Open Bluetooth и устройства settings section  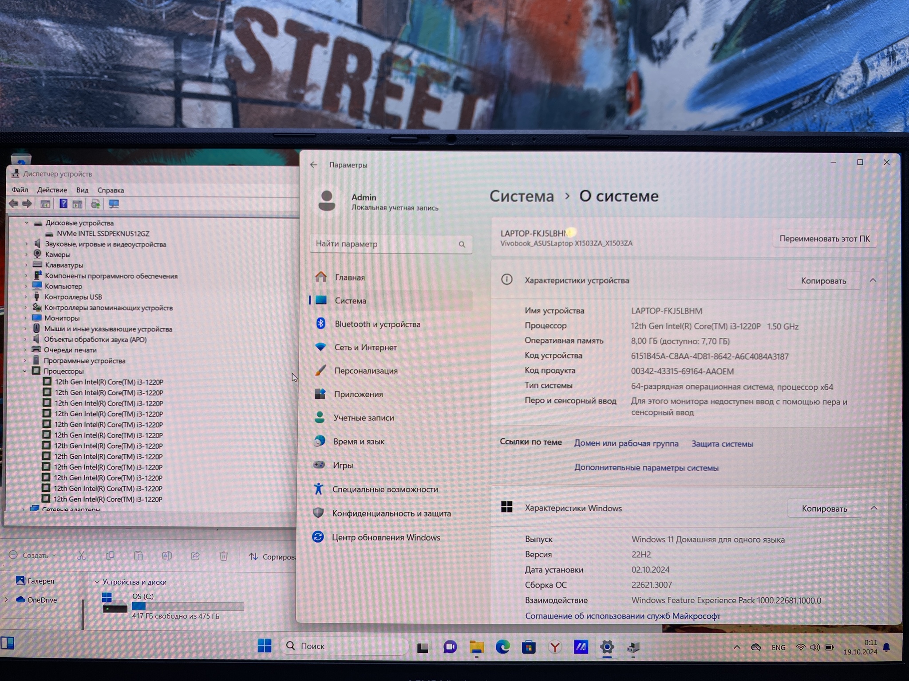(x=377, y=324)
